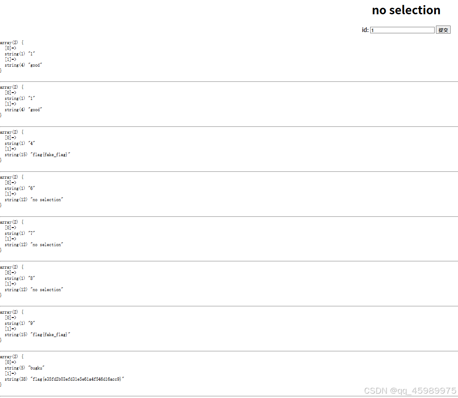Click "no selection" text beside value "7"
Viewport: 458px width, 398px height.
(47, 244)
